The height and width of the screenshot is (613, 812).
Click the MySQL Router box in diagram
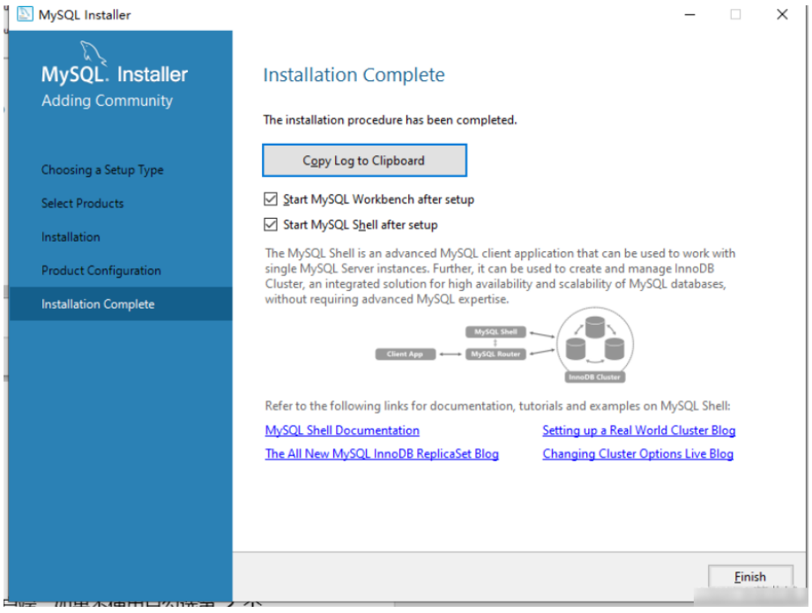click(495, 354)
